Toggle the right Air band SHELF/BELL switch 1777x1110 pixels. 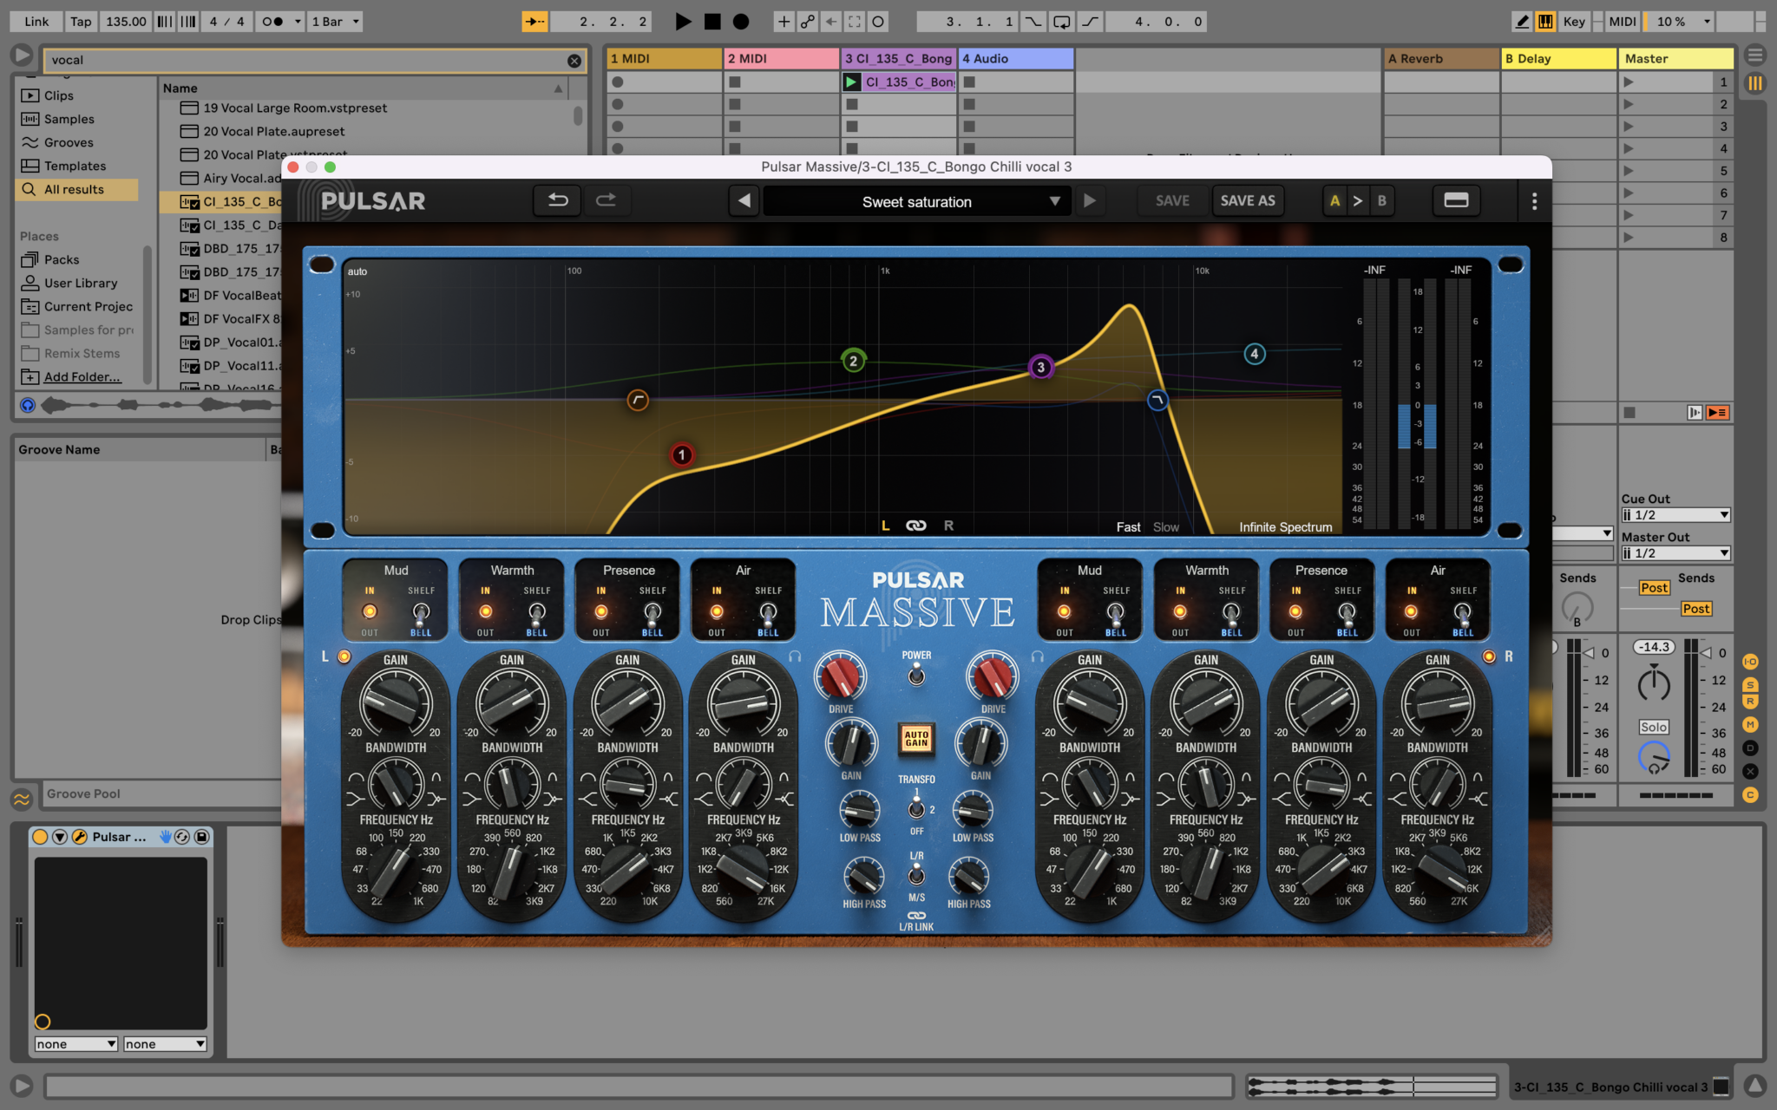(x=1462, y=613)
